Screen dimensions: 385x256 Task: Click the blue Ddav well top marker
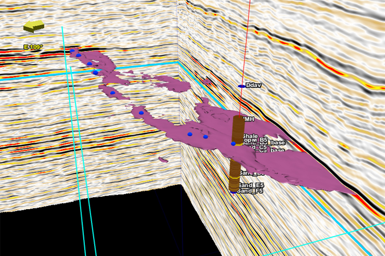pos(241,86)
